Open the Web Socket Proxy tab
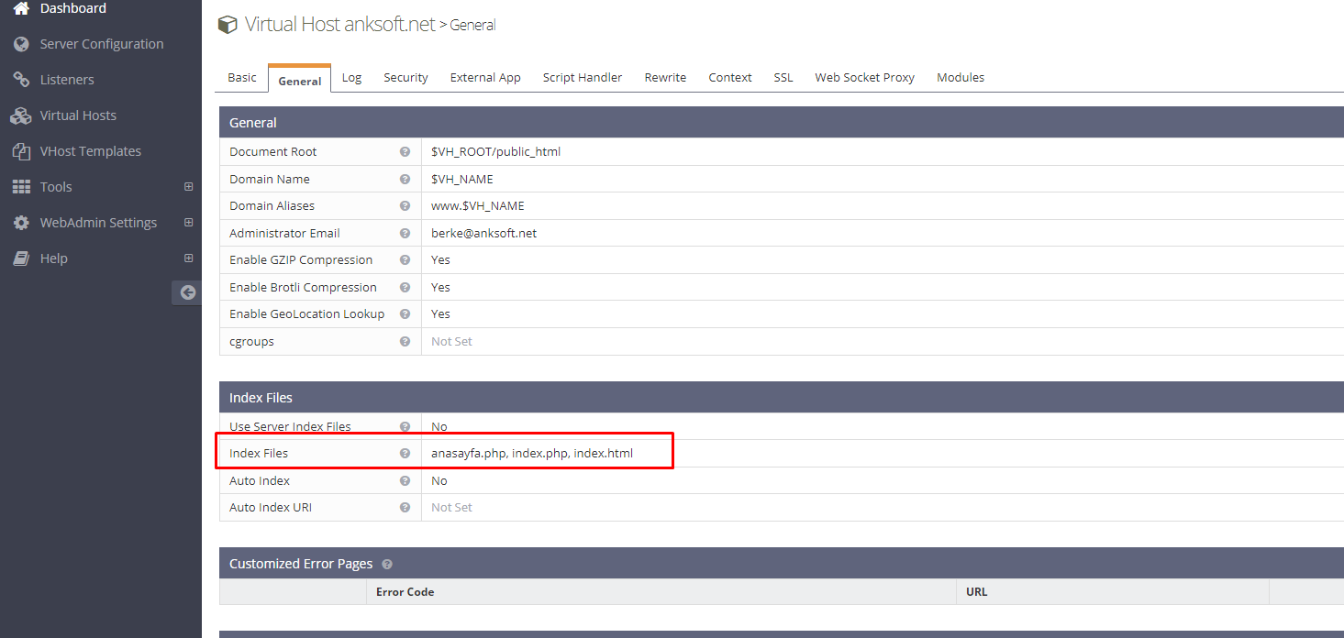Image resolution: width=1344 pixels, height=638 pixels. [x=865, y=78]
